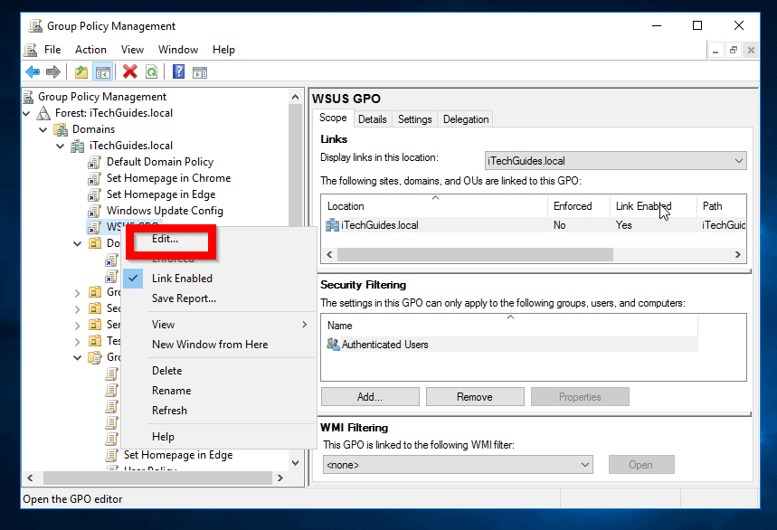The height and width of the screenshot is (530, 777).
Task: Sort by Location column header
Action: coord(435,206)
